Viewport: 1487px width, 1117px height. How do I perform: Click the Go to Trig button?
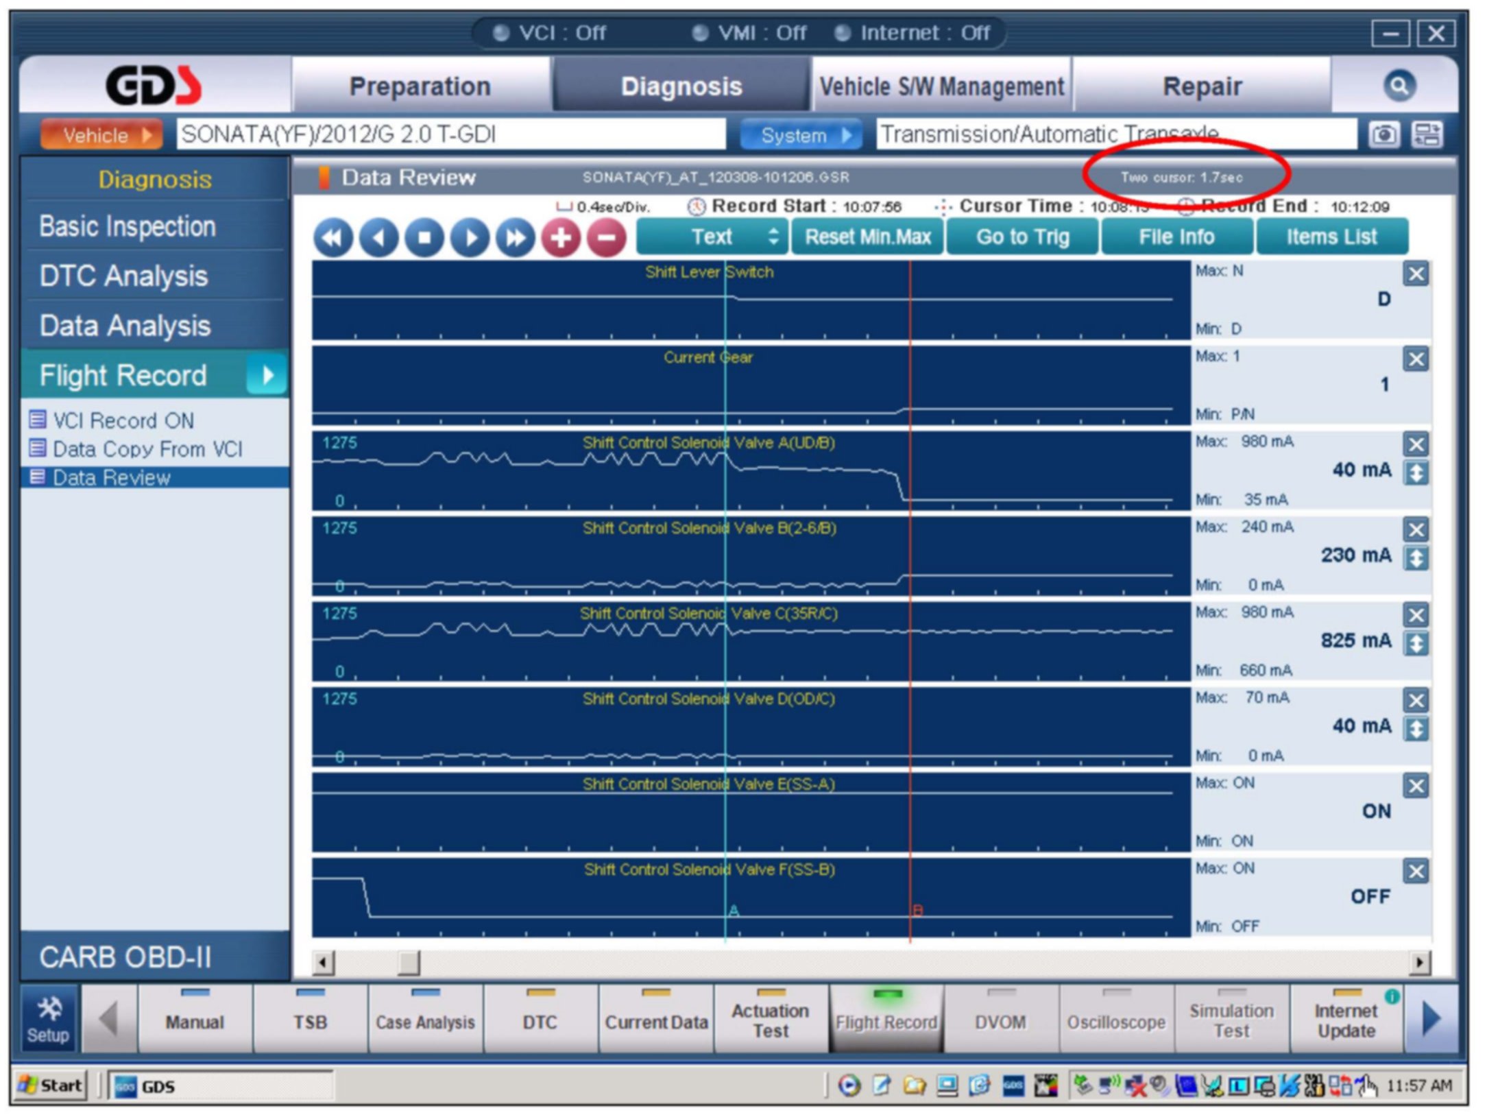(x=1022, y=237)
